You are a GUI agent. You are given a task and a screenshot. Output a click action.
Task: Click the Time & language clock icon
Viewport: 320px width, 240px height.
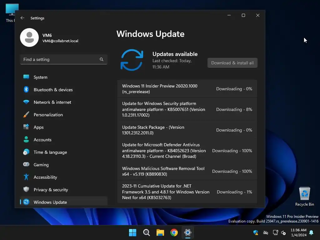tap(26, 152)
